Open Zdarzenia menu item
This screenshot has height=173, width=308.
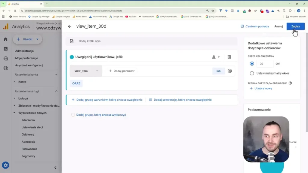coord(28,120)
